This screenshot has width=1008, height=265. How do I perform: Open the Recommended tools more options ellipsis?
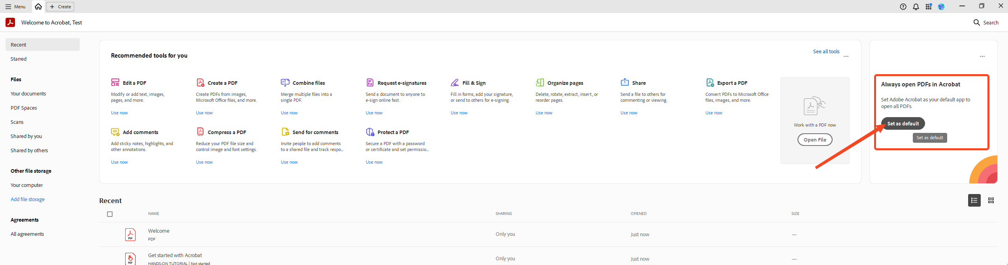[x=846, y=56]
